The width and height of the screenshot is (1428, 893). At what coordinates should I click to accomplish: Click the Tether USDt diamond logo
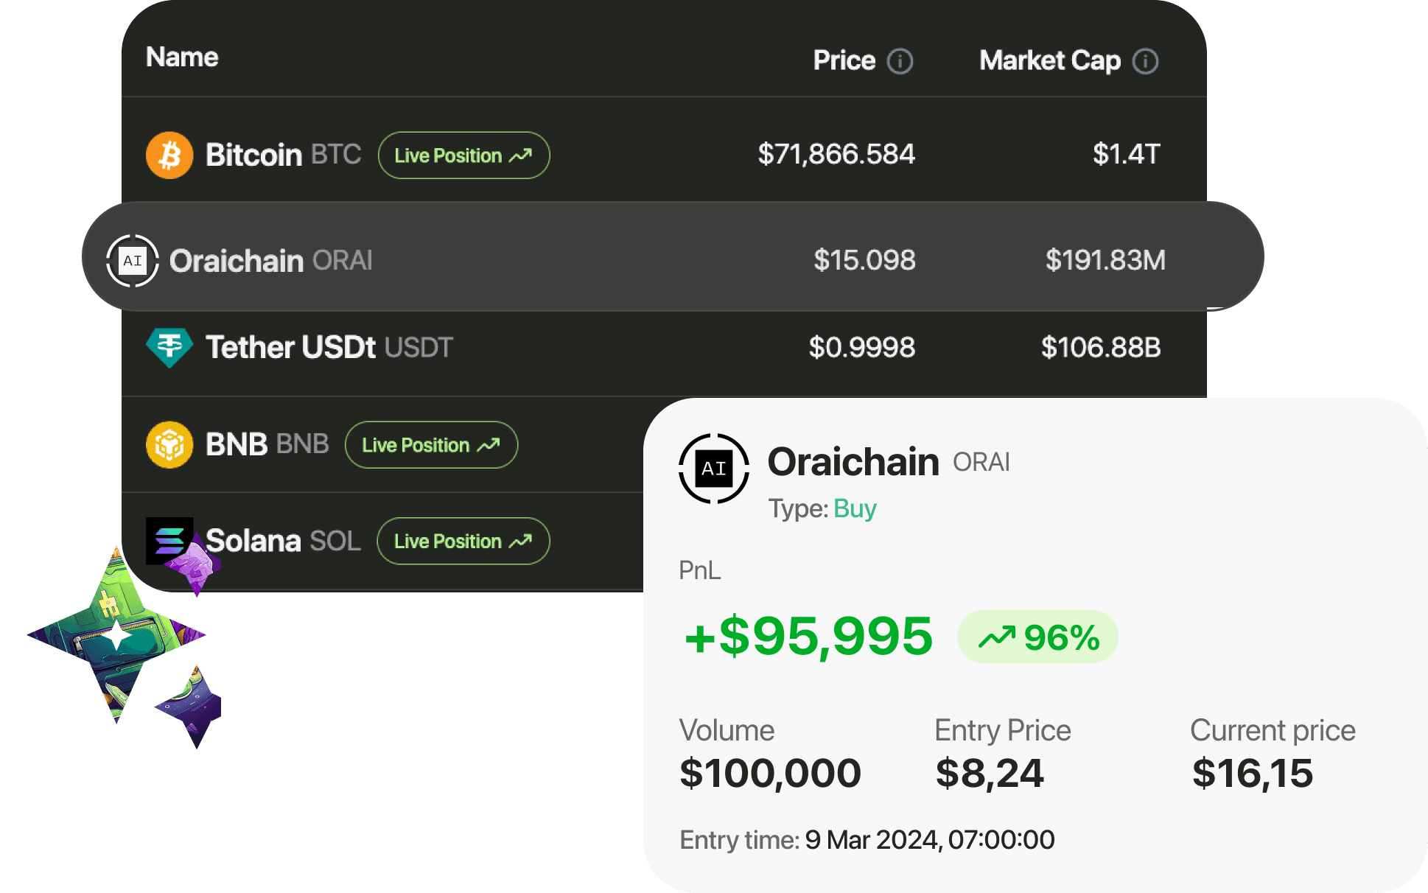[169, 347]
